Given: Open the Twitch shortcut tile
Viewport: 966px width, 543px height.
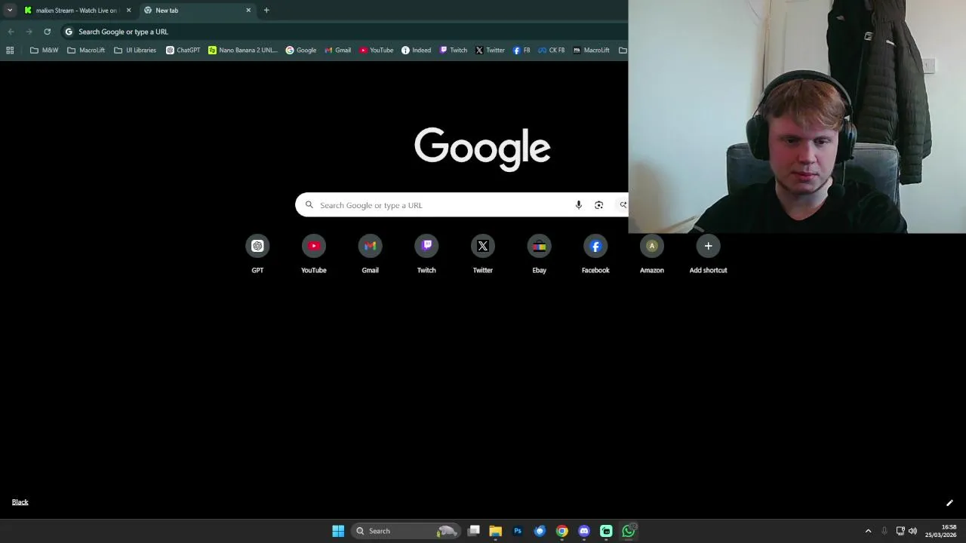Looking at the screenshot, I should (426, 254).
